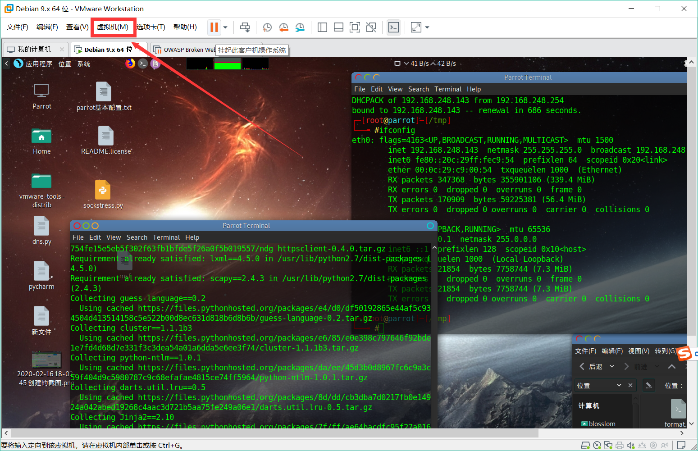Click the network adapter status icon

coord(608,445)
